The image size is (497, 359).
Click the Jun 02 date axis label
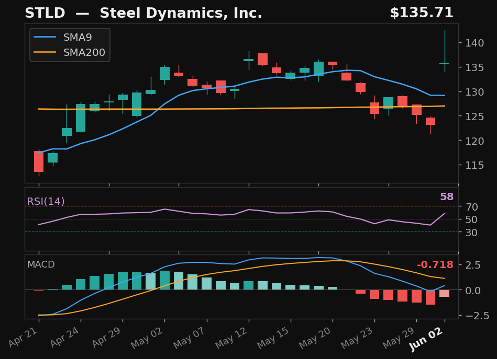tap(426, 339)
